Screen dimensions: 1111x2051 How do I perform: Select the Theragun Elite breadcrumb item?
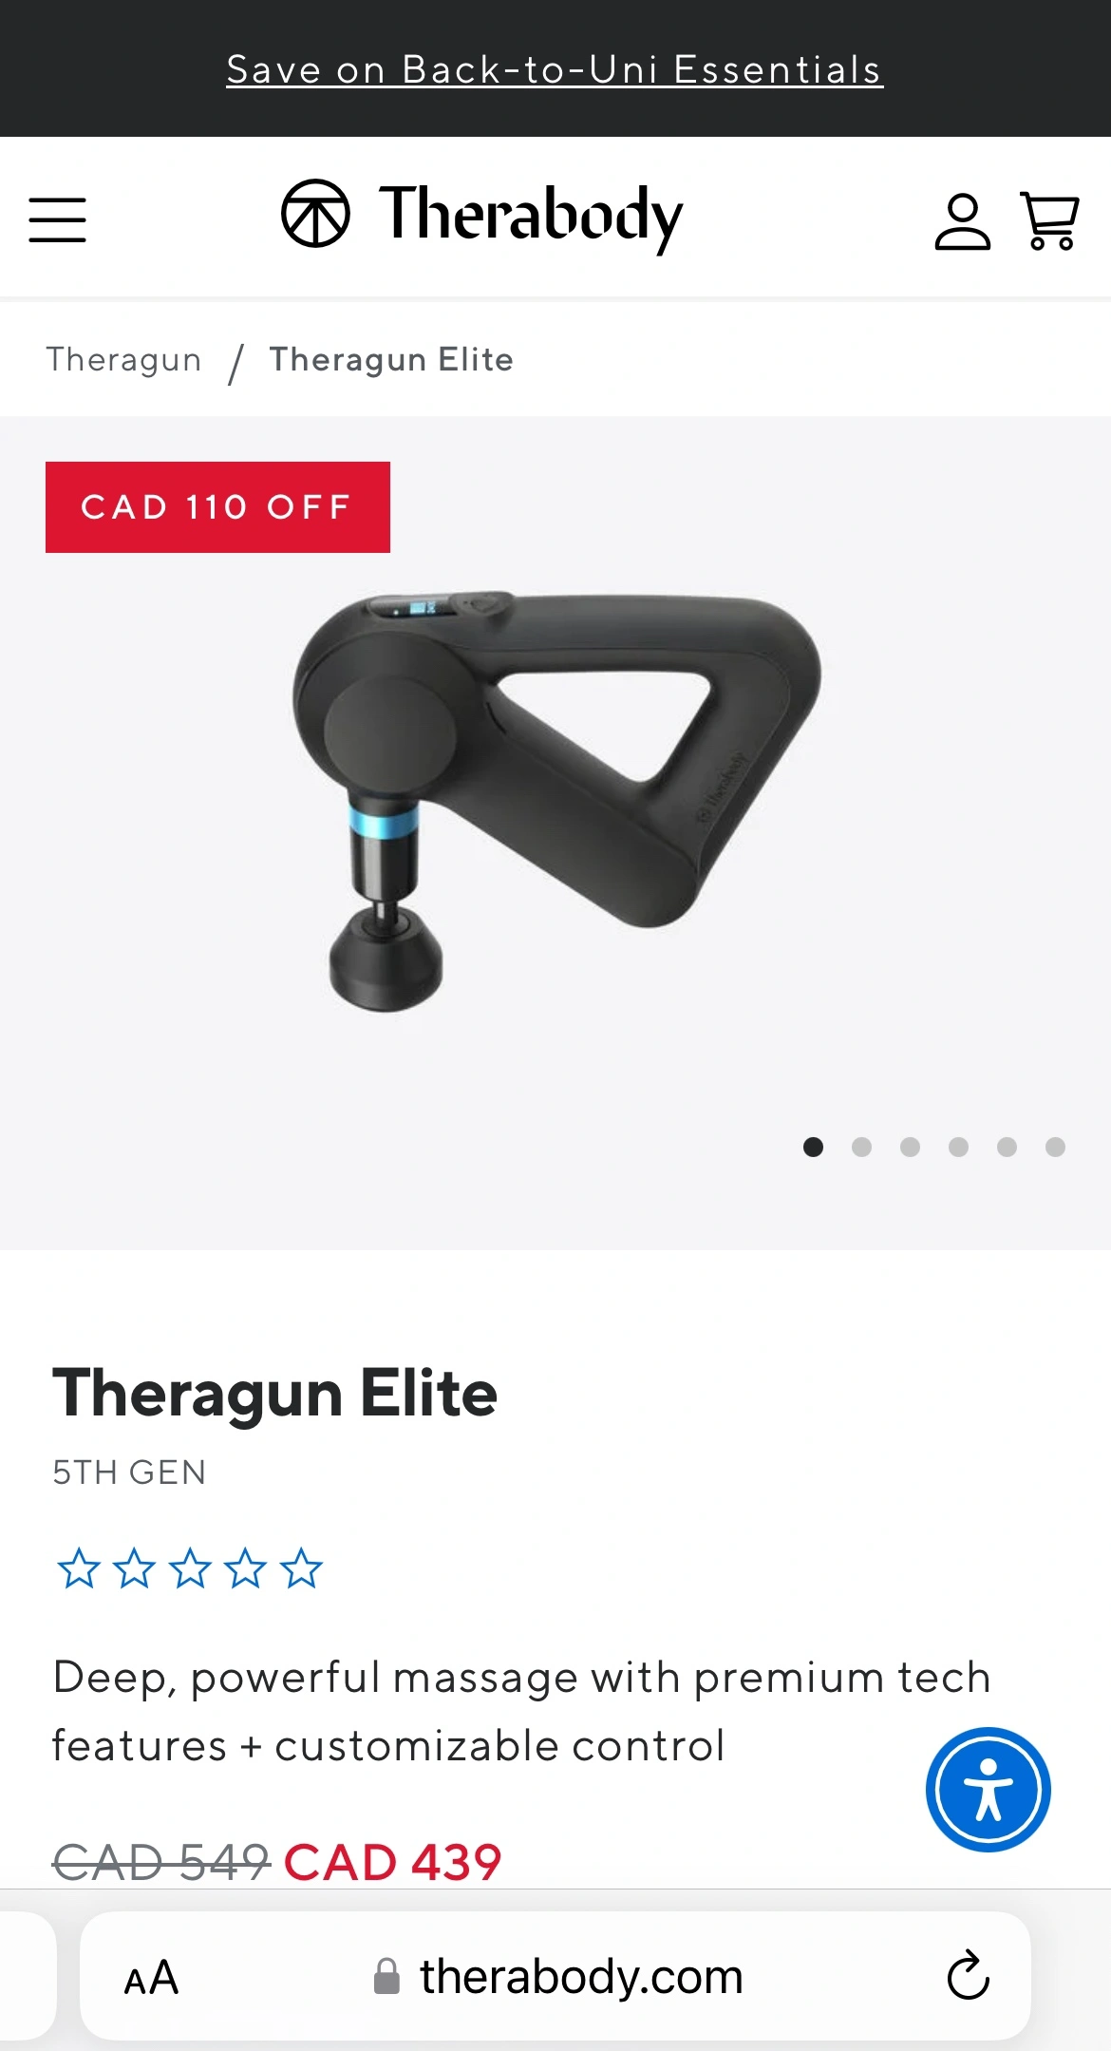tap(391, 359)
